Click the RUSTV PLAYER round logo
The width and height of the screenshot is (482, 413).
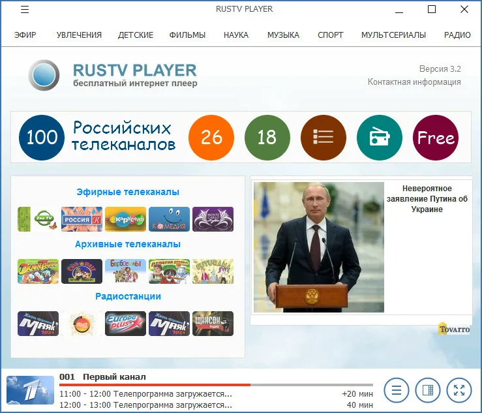click(44, 75)
